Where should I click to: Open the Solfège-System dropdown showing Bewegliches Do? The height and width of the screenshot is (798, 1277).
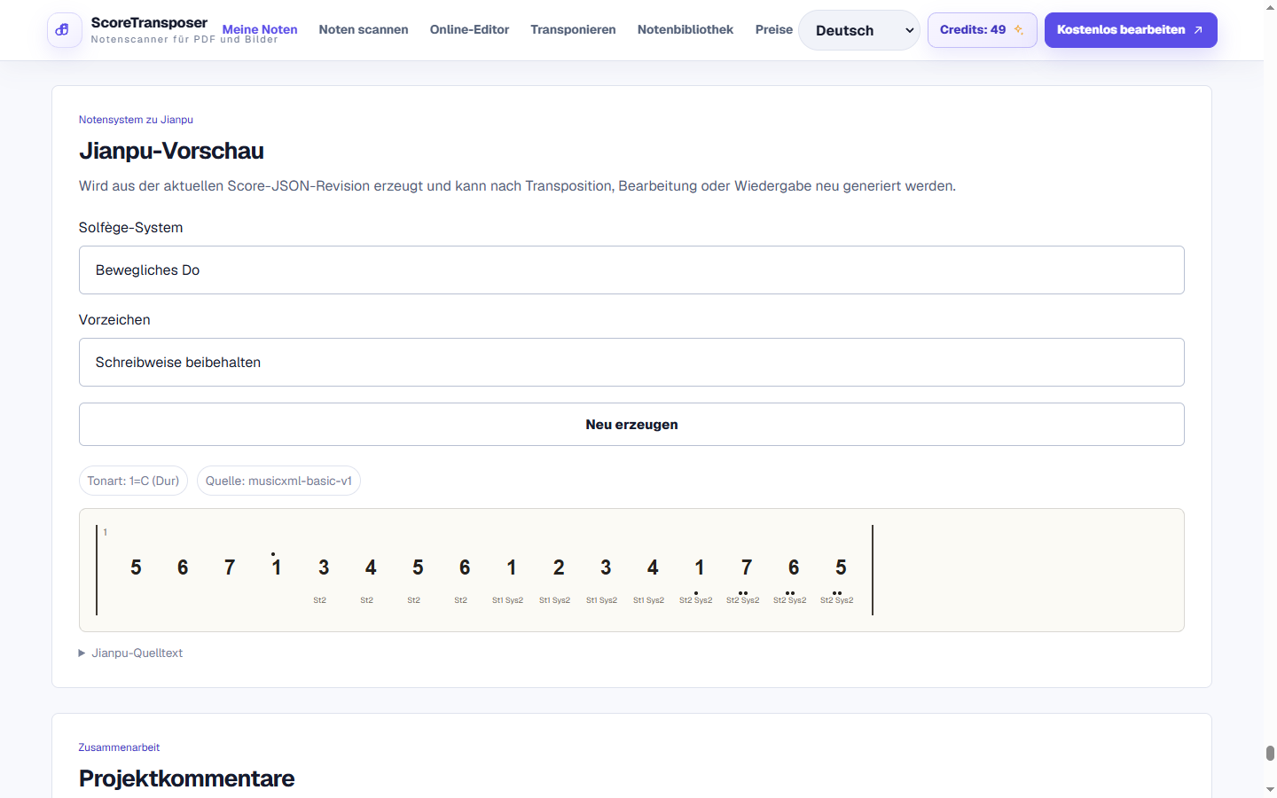tap(631, 270)
